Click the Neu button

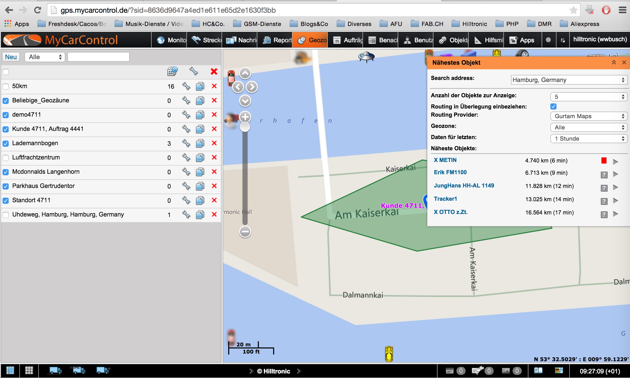click(11, 57)
